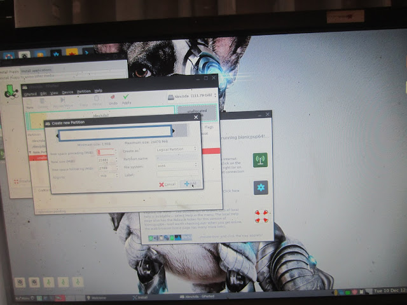
Task: Click the Flags column header in GParted
Action: tap(209, 127)
